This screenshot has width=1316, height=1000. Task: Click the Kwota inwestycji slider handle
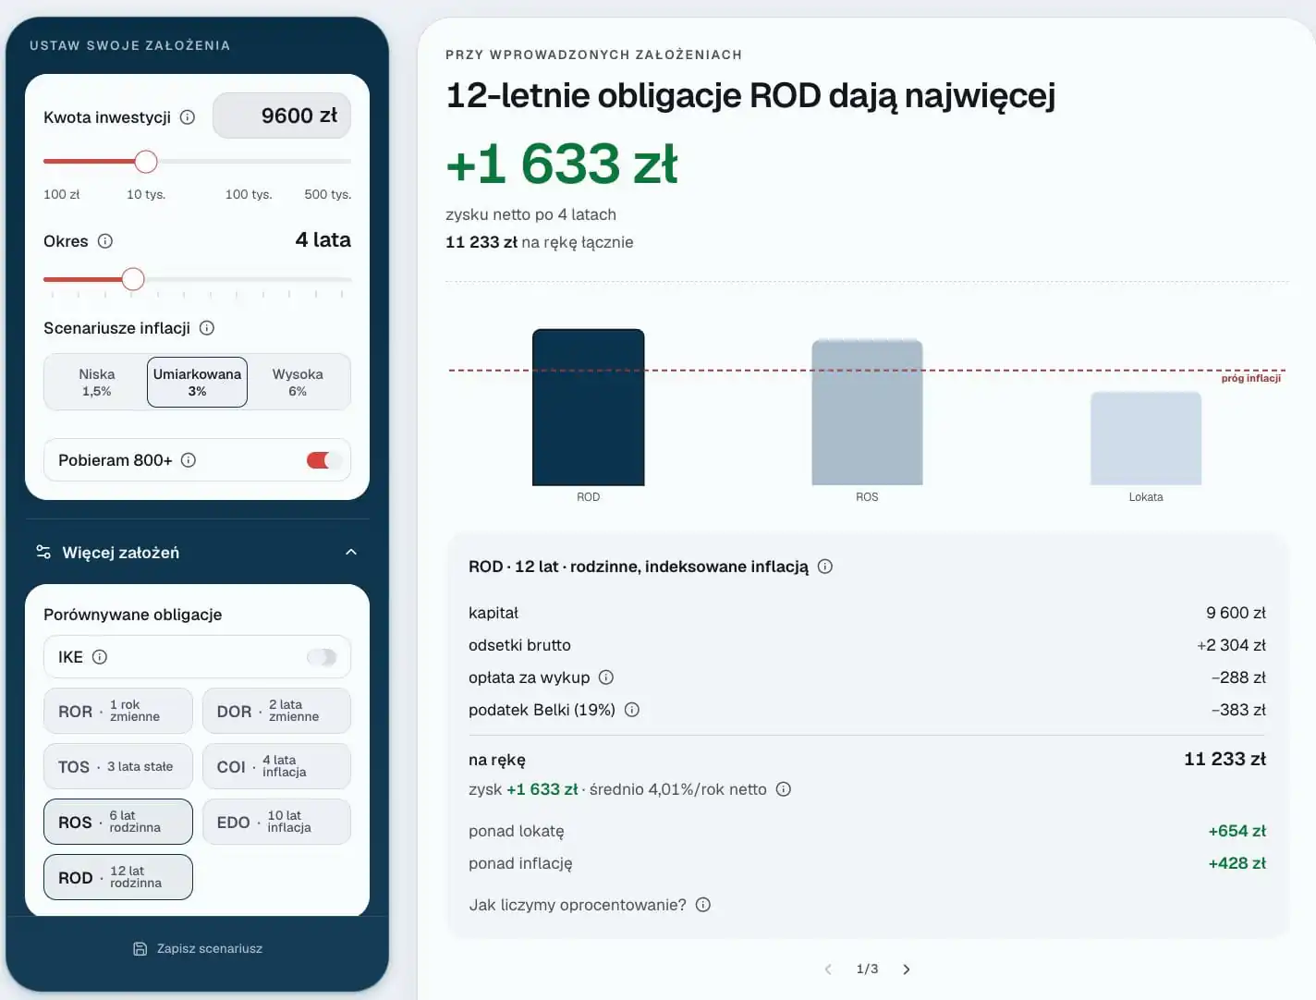[x=146, y=162]
